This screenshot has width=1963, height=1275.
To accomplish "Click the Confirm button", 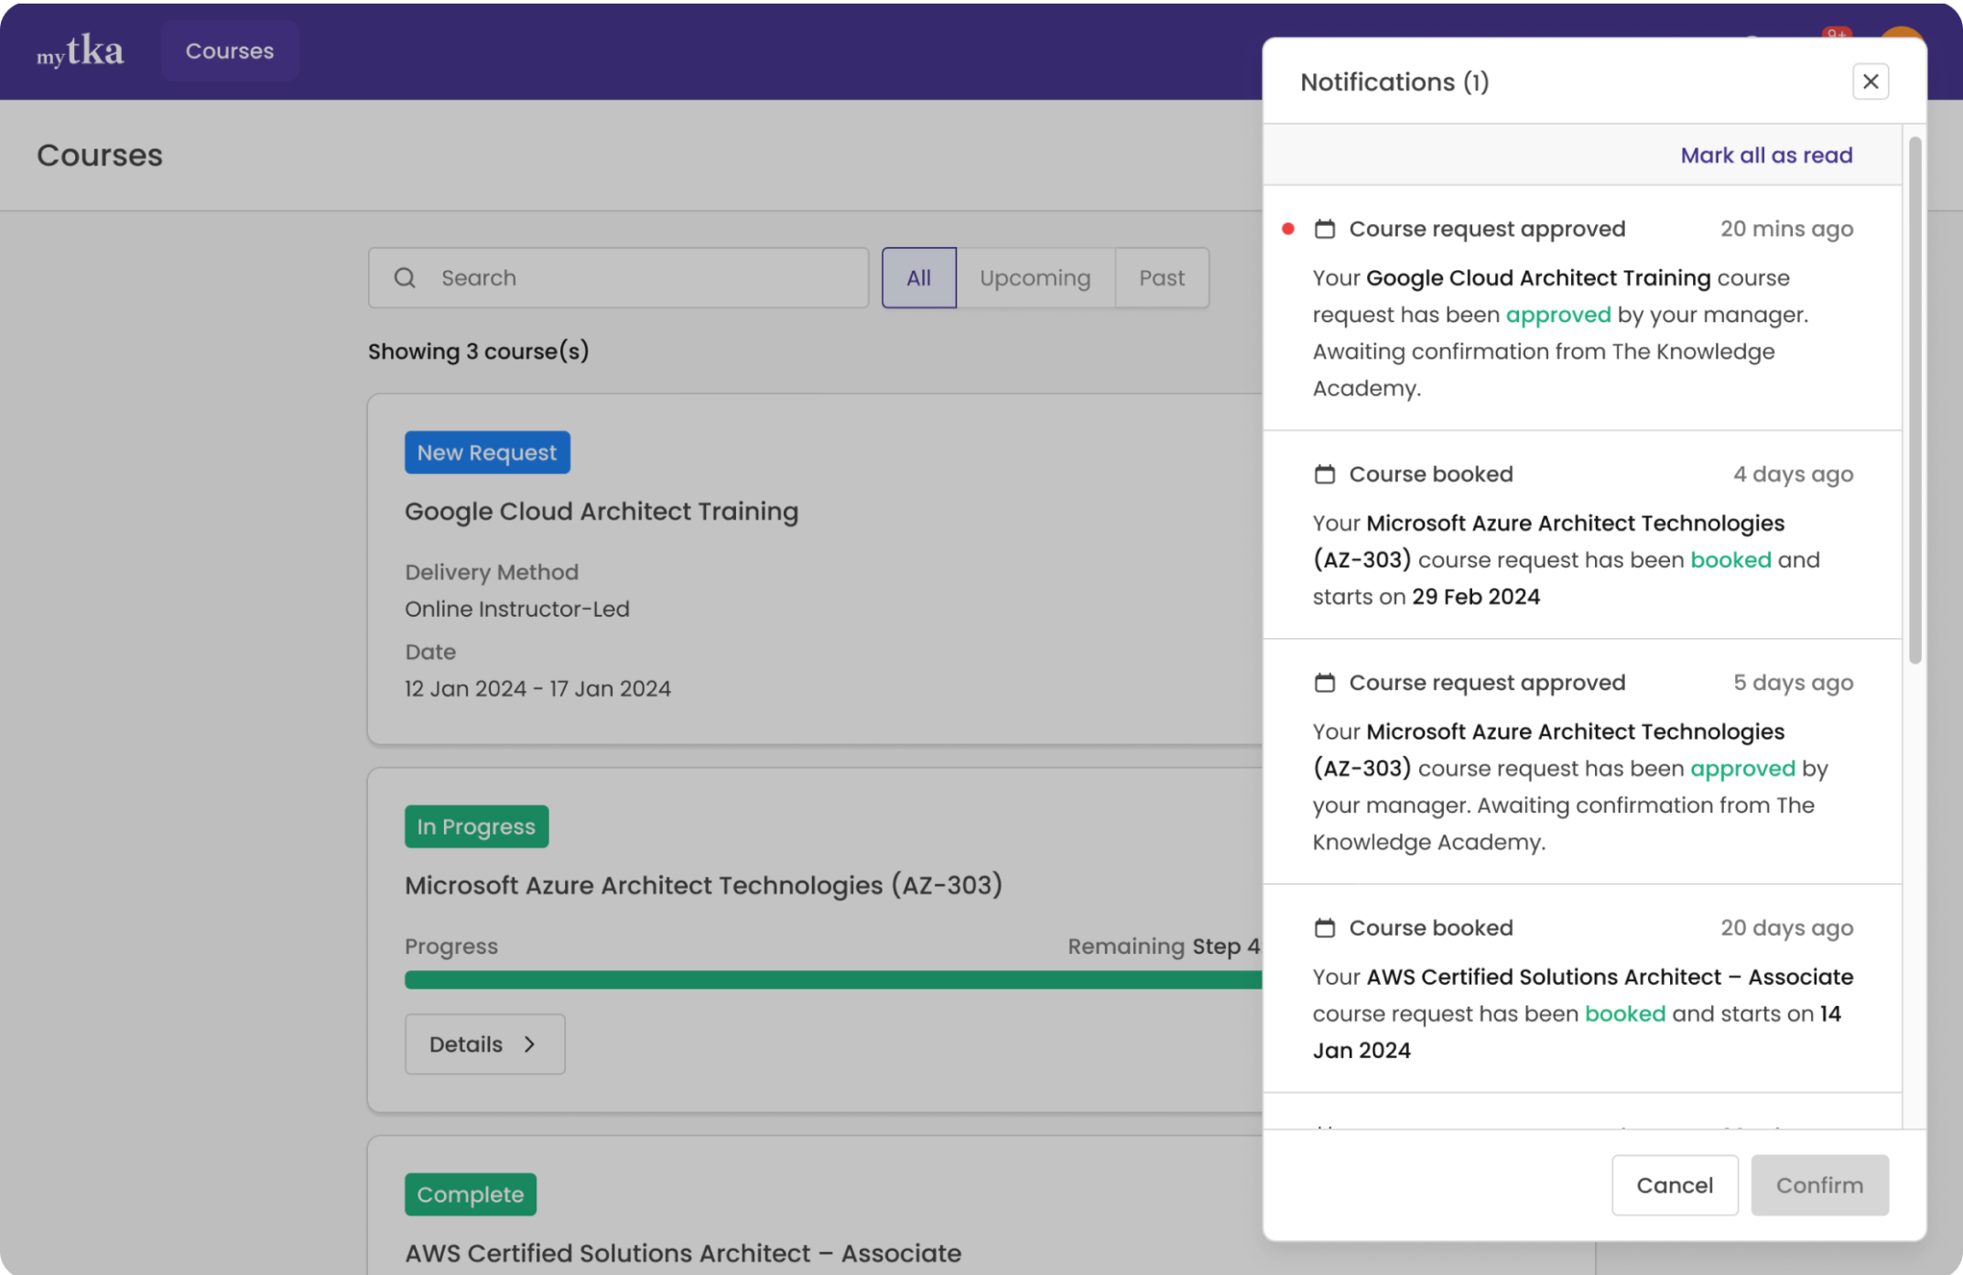I will click(x=1819, y=1184).
